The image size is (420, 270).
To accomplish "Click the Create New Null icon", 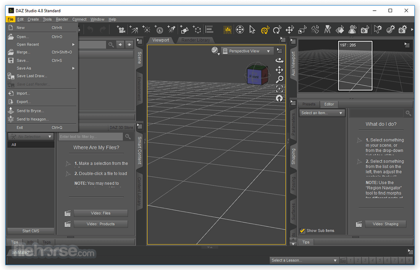I will 197,29.
